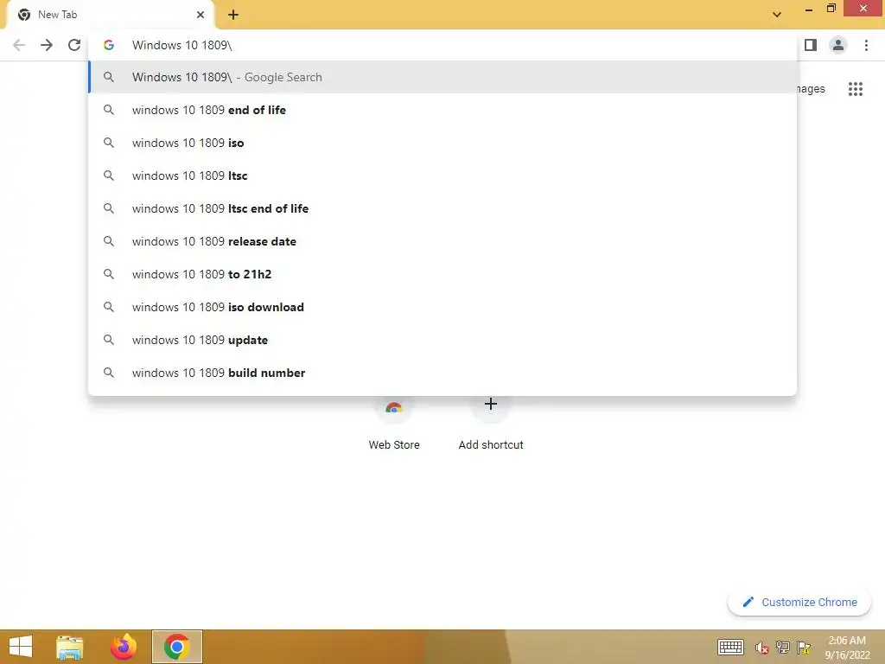Click the browser Forward arrow button
Viewport: 885px width, 664px height.
click(x=47, y=45)
